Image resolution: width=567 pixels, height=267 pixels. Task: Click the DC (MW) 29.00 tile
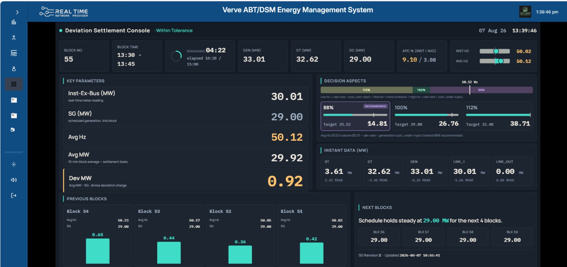tap(369, 56)
